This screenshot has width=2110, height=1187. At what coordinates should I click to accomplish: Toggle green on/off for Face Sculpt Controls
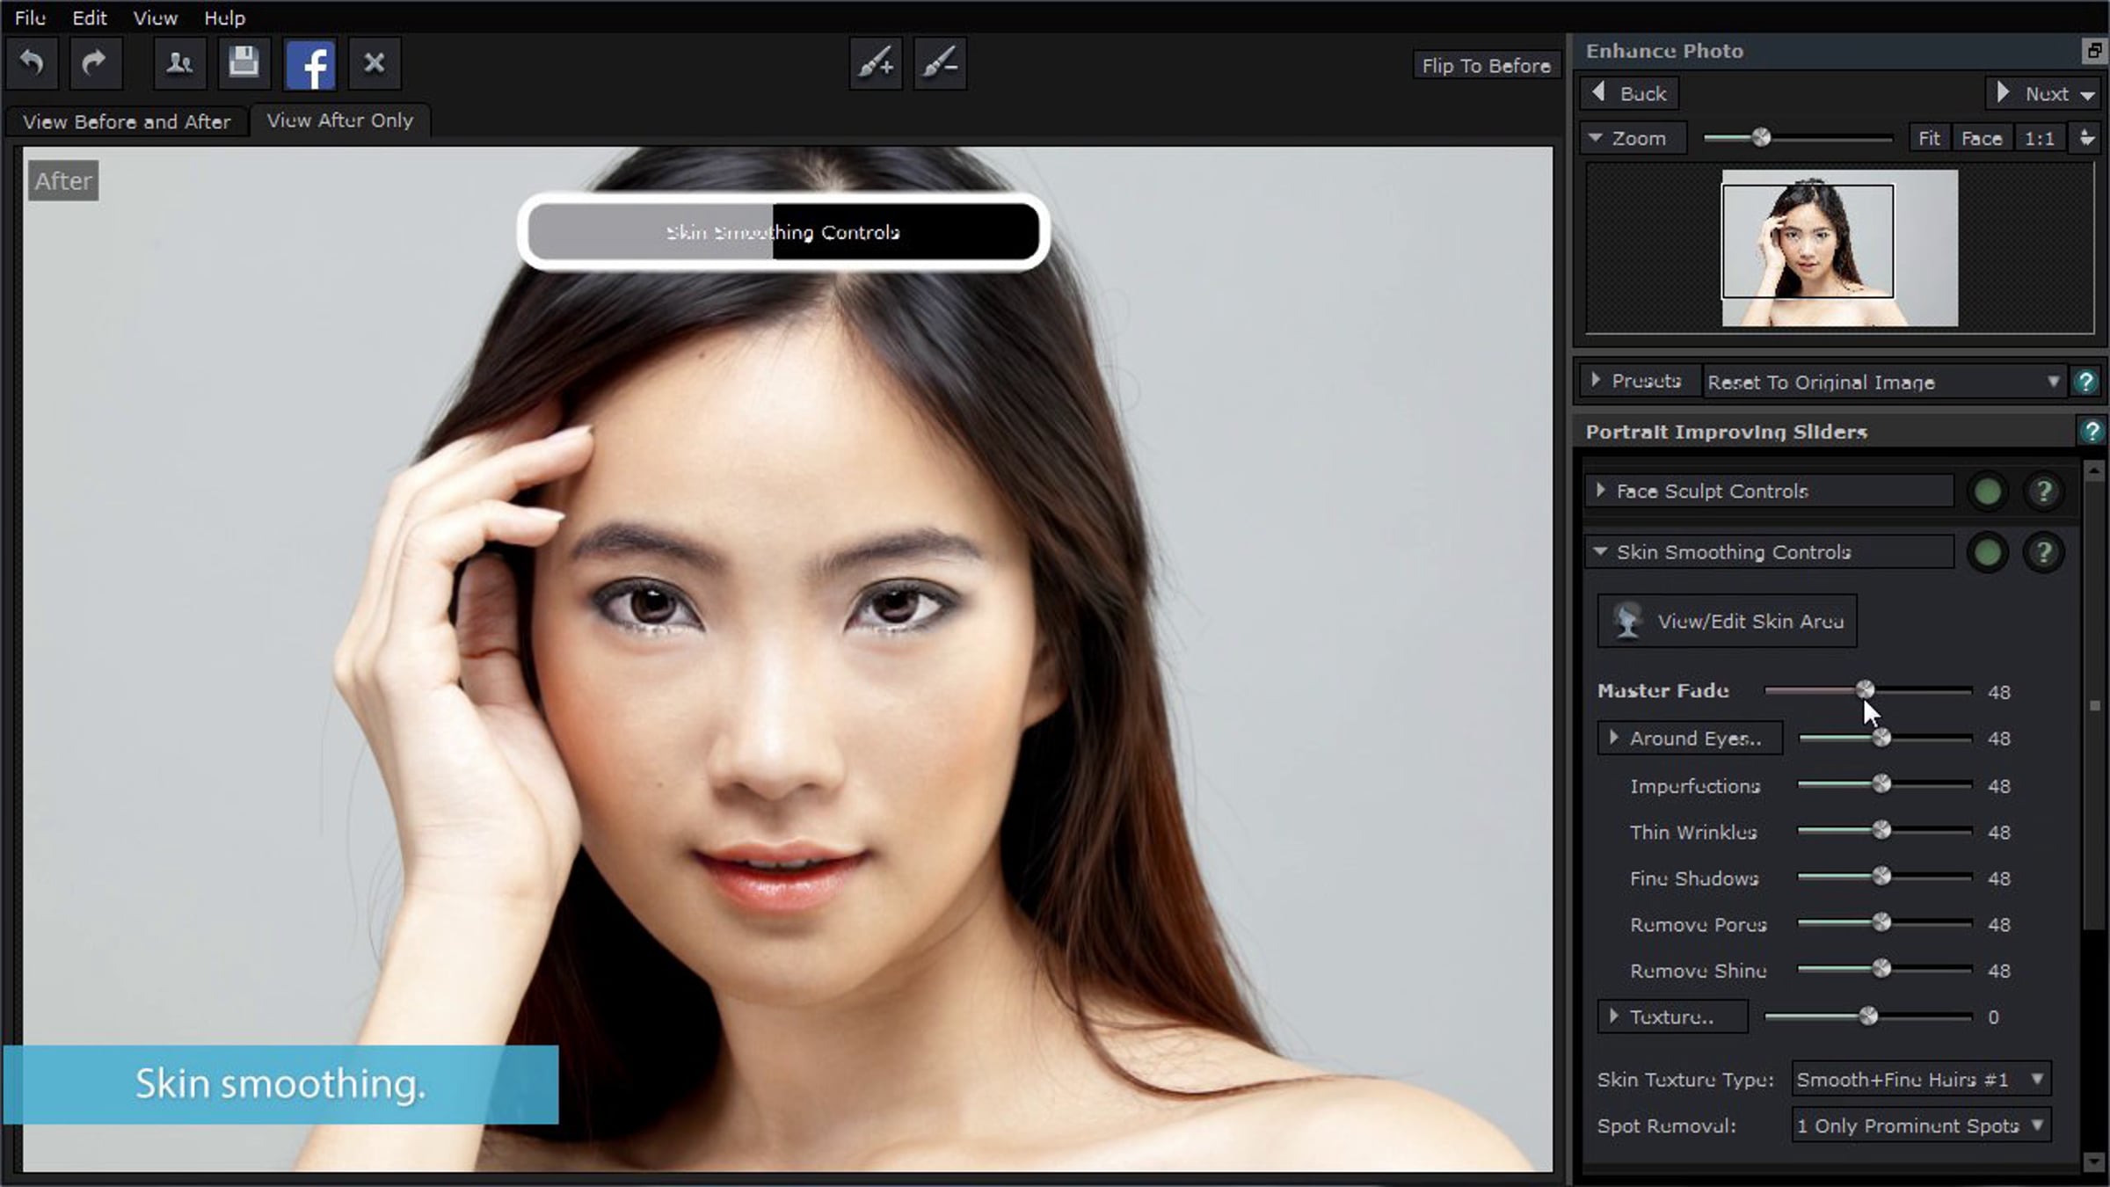1988,492
